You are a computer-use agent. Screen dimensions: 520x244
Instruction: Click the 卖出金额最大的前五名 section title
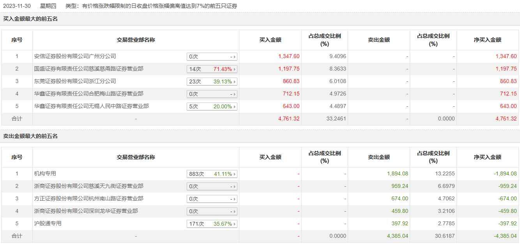(30, 136)
